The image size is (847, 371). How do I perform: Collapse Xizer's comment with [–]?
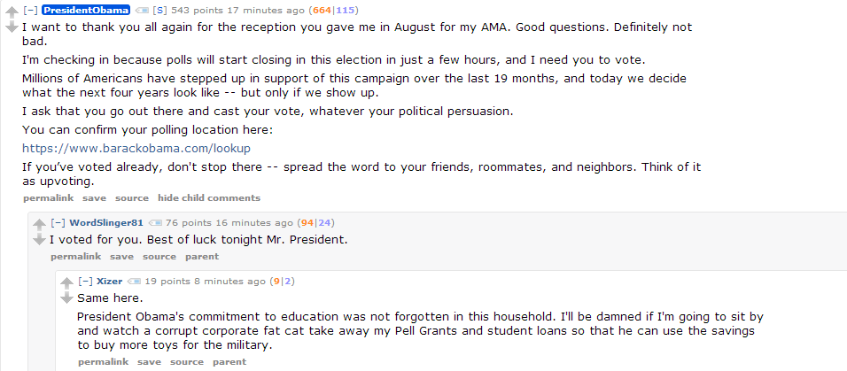[x=85, y=282]
